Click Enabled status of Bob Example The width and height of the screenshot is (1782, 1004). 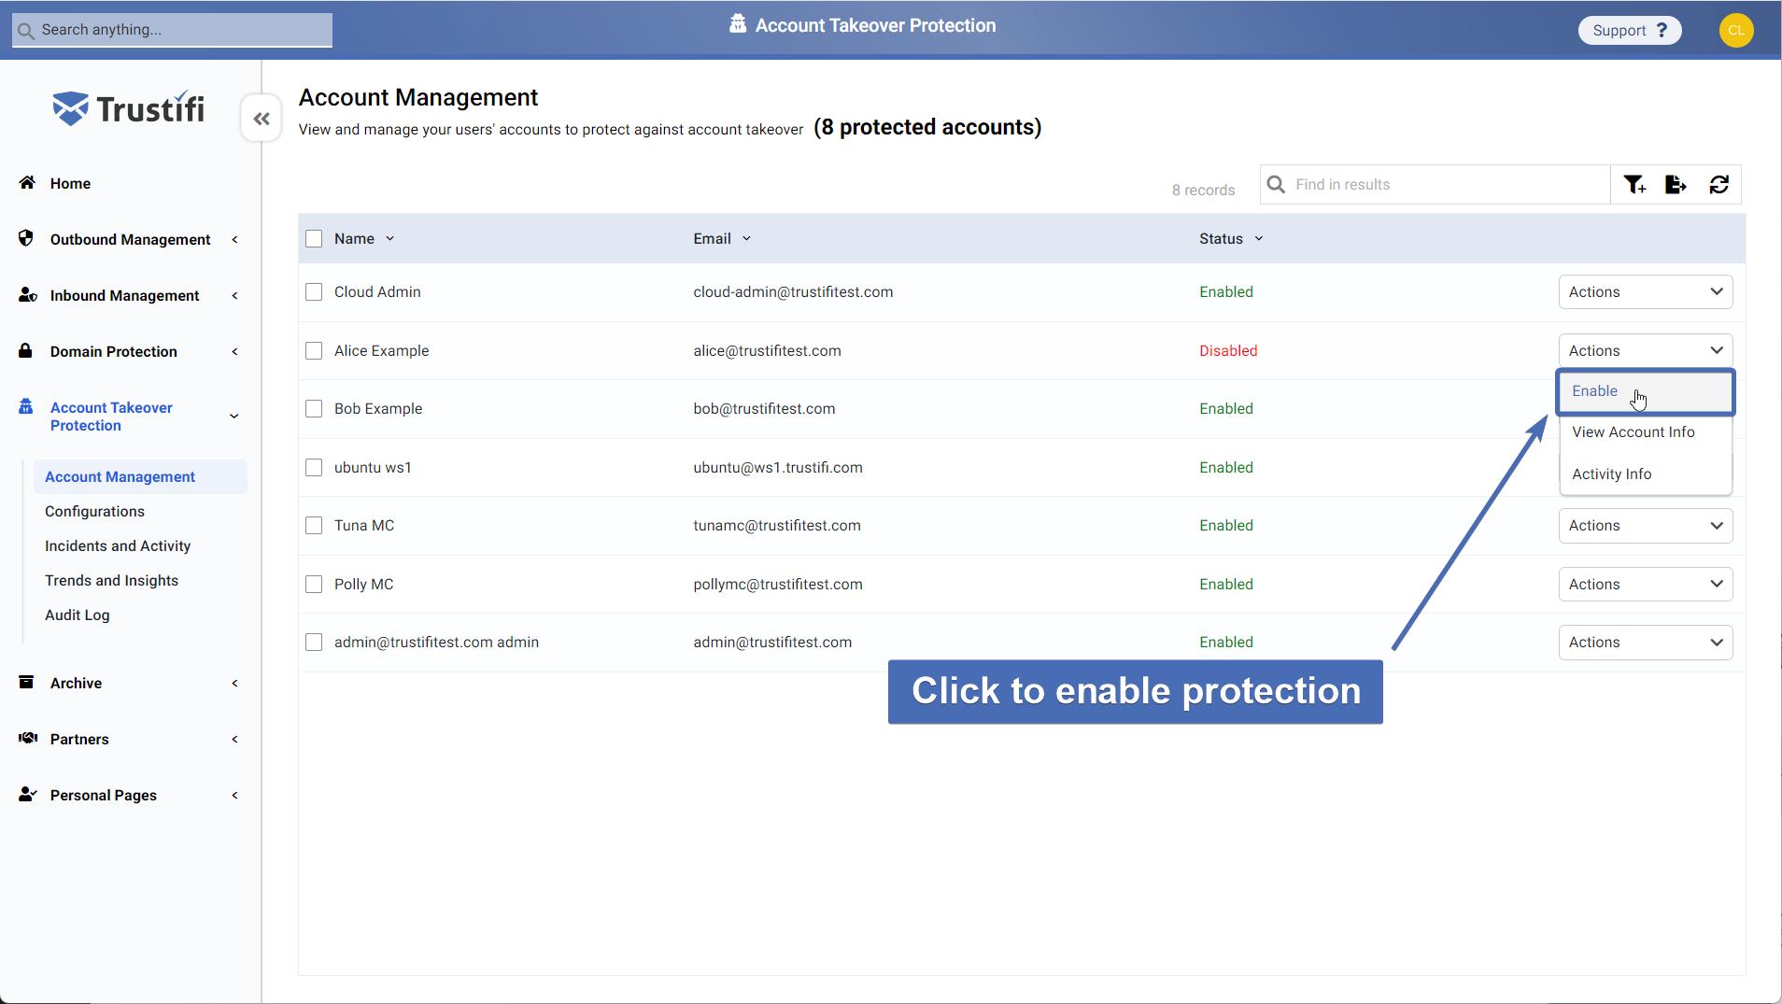1226,408
